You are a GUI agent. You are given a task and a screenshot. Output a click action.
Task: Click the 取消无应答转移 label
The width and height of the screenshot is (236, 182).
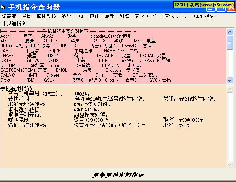26,104
